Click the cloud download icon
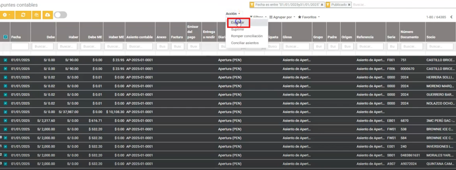 (x=47, y=15)
